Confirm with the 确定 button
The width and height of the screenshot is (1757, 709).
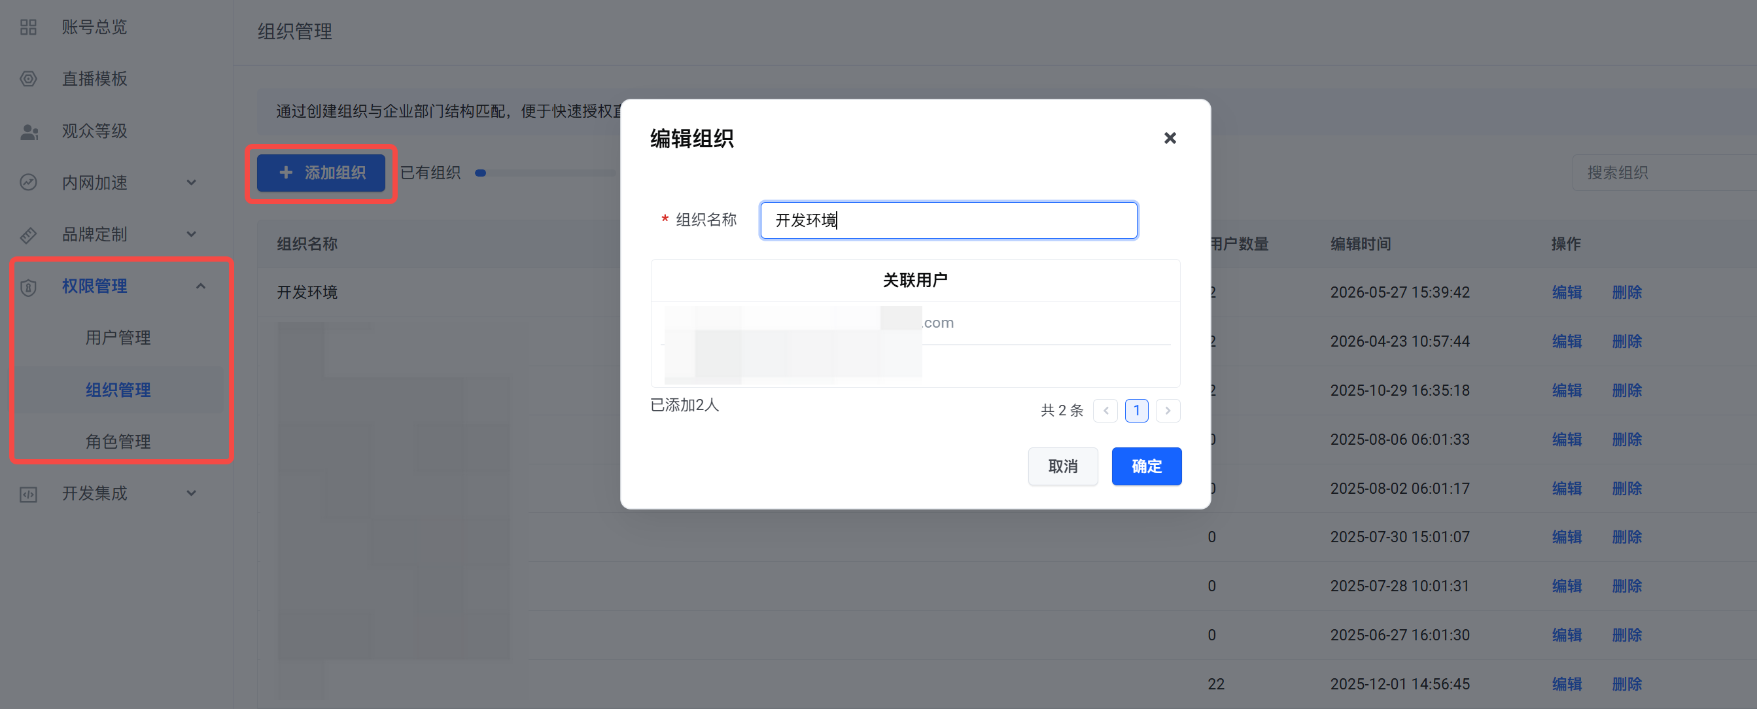(1147, 466)
